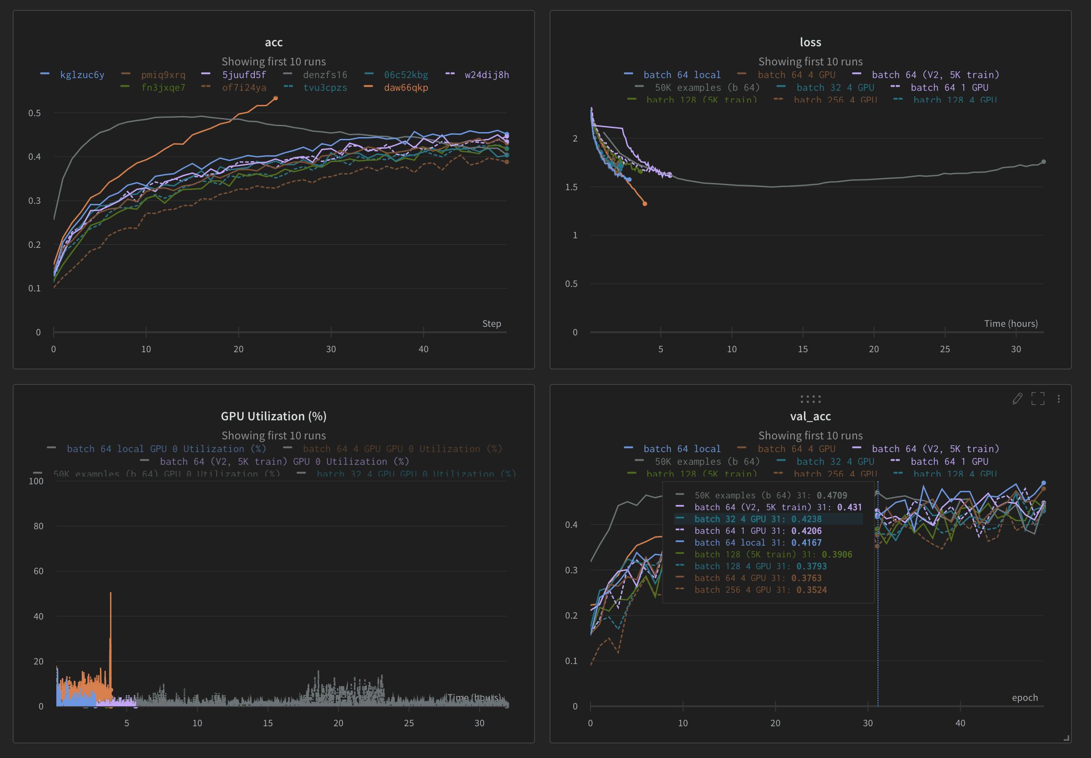
Task: Click batch 64 1 GPU in val_acc legend
Action: point(949,461)
